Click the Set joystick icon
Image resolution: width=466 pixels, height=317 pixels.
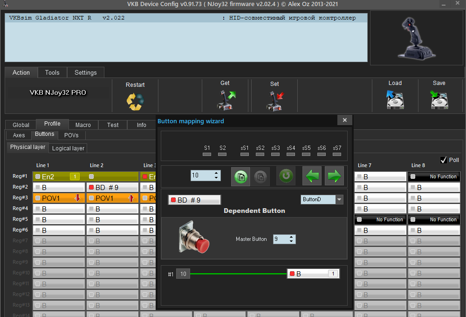tap(274, 101)
